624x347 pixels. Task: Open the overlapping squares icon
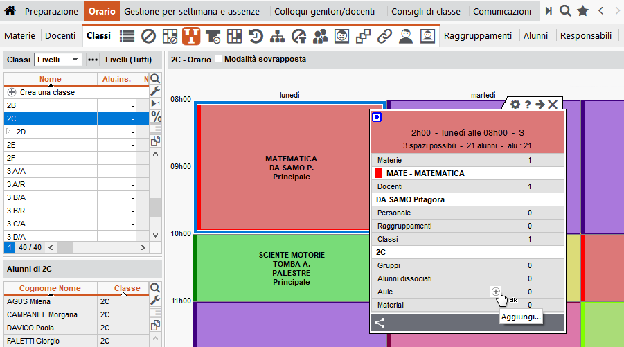pyautogui.click(x=363, y=36)
